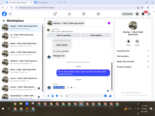
Task: Open the Windows Start button
Action: [3, 109]
